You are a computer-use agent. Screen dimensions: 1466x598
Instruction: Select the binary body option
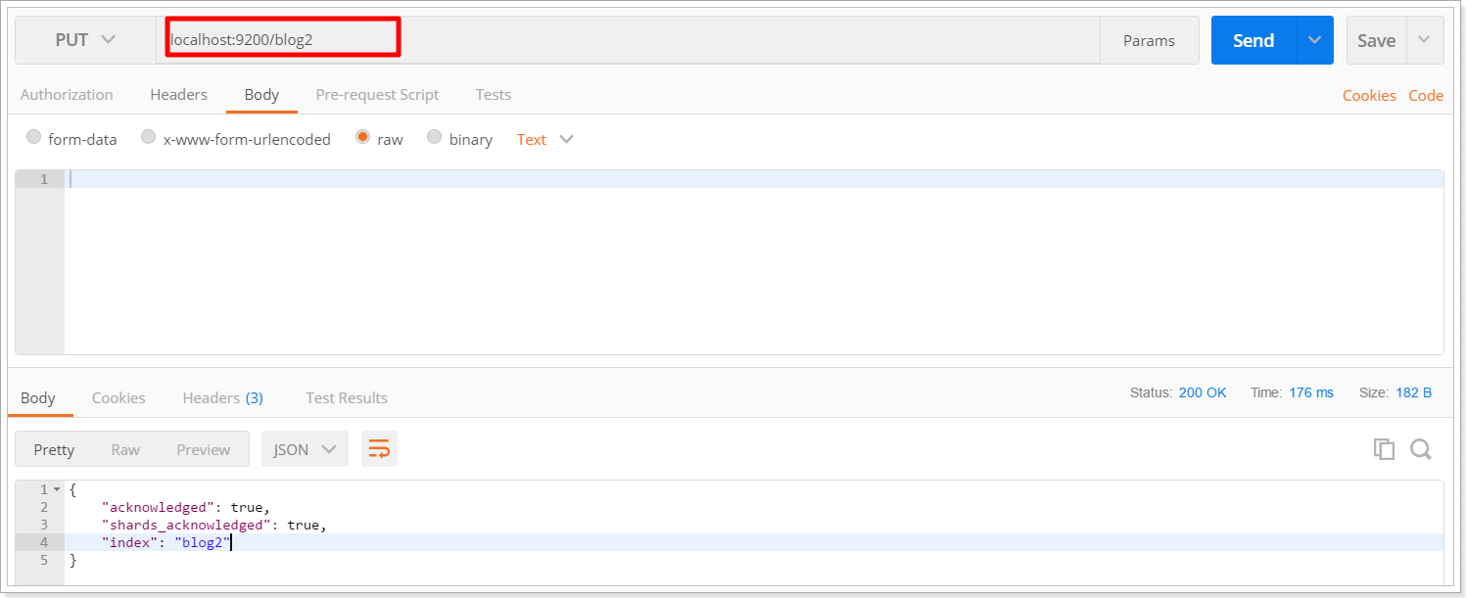coord(435,138)
